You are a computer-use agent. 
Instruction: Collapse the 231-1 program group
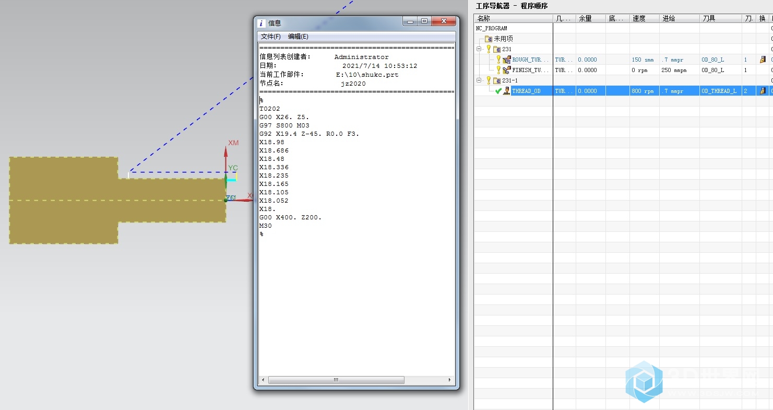(x=479, y=80)
